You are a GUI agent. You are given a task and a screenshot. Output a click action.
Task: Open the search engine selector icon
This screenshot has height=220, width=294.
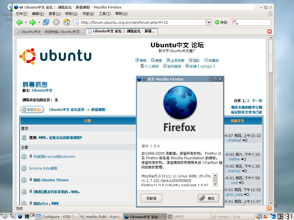tap(235, 22)
